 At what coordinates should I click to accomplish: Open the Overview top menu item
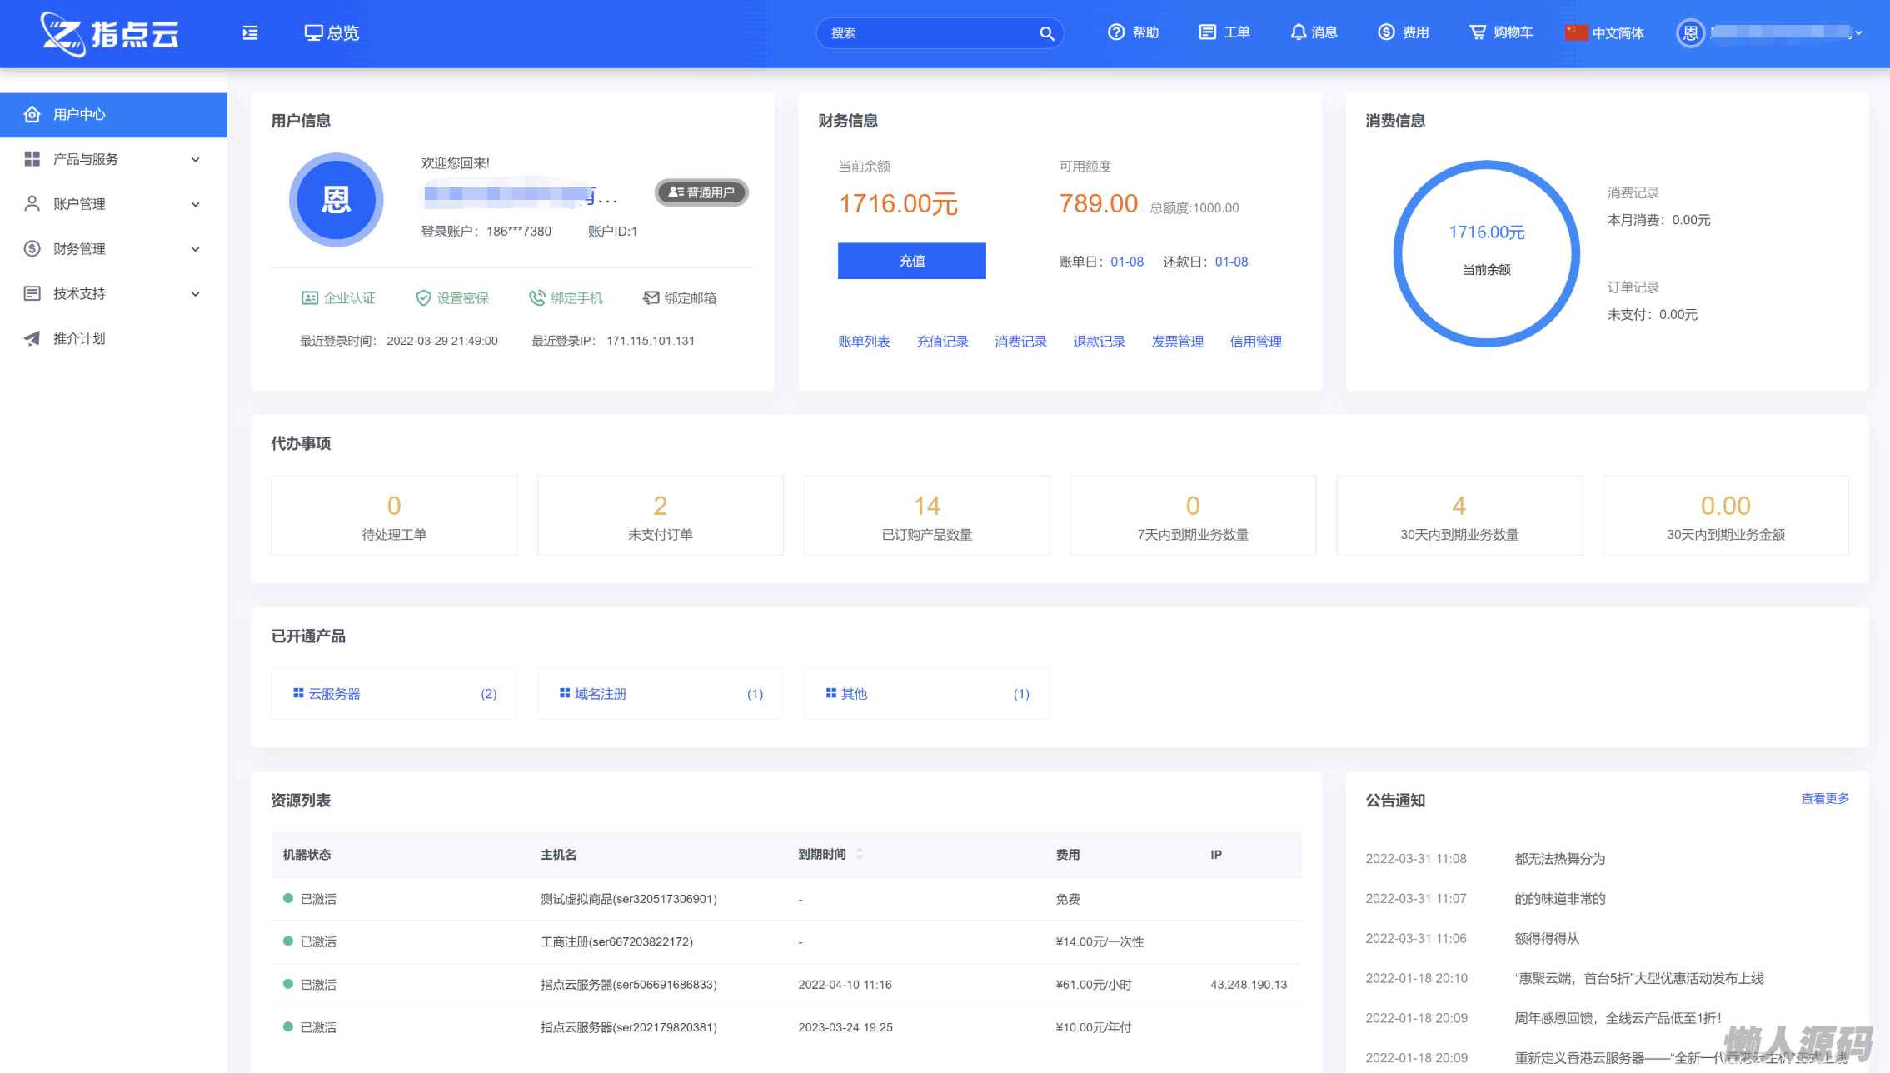332,33
